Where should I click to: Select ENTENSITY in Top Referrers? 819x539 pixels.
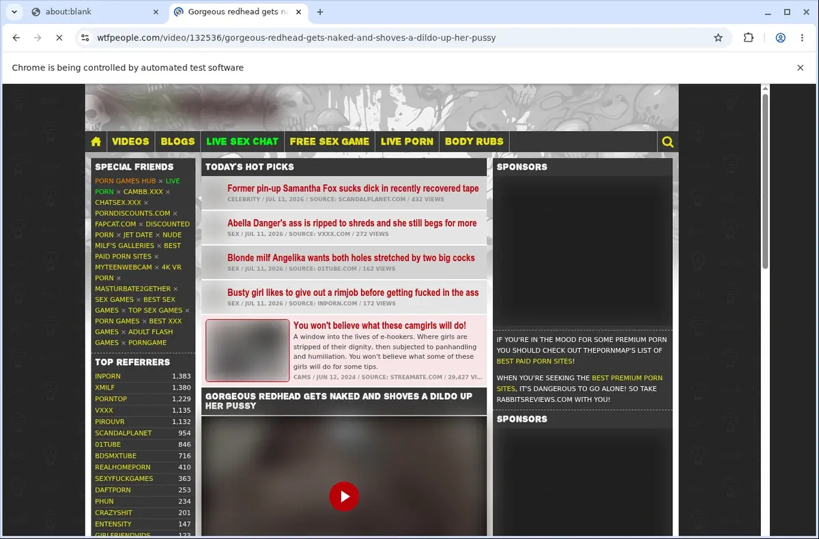113,524
